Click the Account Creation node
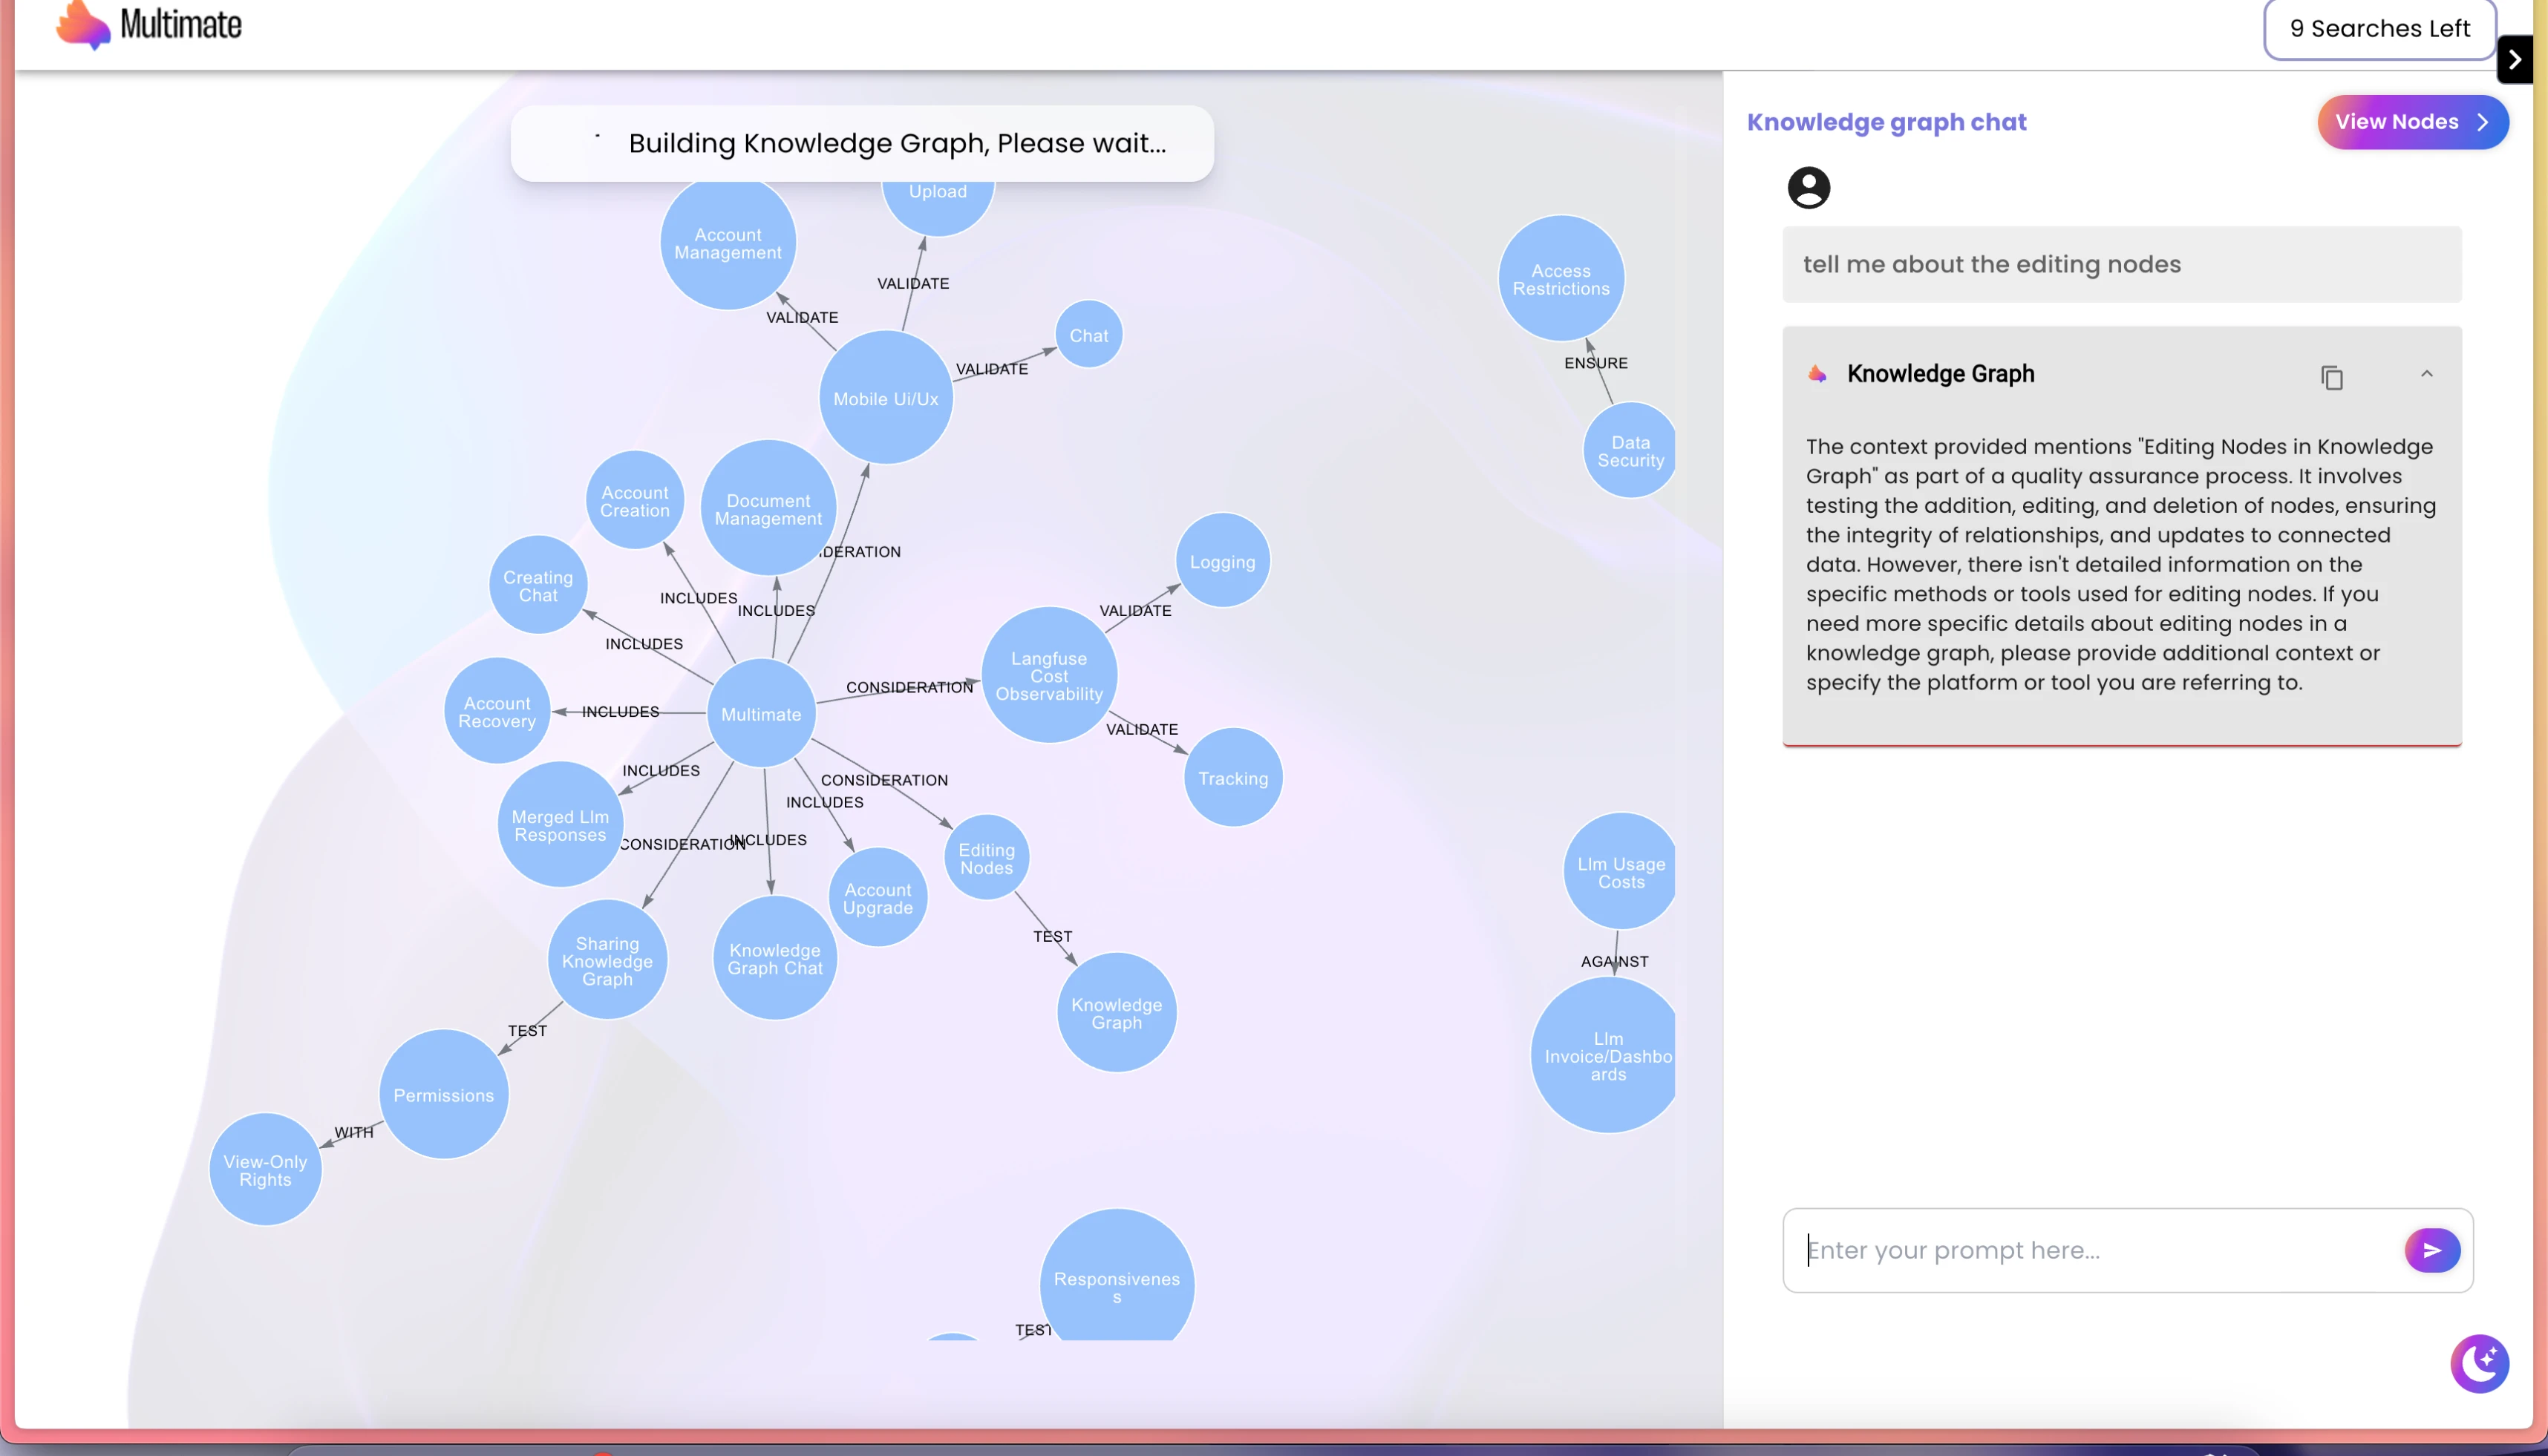The height and width of the screenshot is (1456, 2548). point(634,500)
